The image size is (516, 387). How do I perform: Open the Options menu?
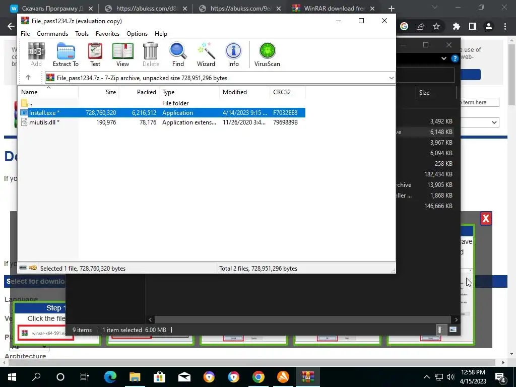(137, 34)
